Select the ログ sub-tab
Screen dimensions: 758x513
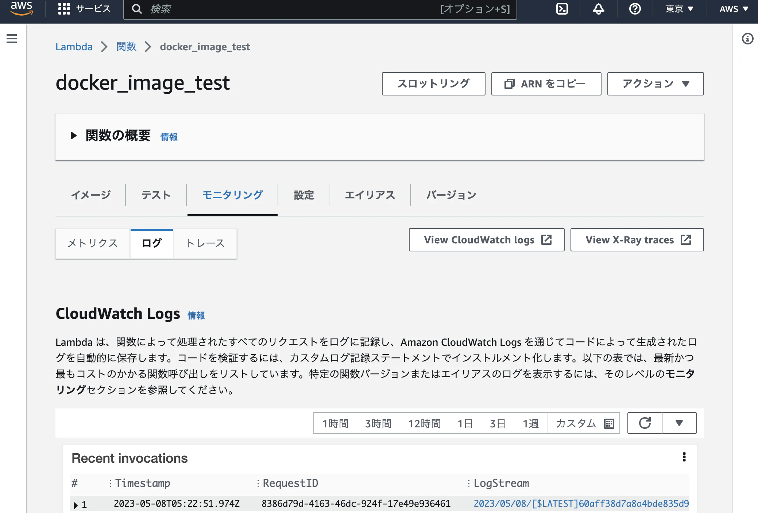[152, 243]
